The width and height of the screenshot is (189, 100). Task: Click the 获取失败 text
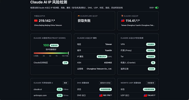point(84,21)
